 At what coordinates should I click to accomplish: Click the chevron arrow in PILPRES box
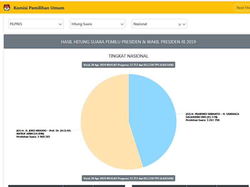60,24
